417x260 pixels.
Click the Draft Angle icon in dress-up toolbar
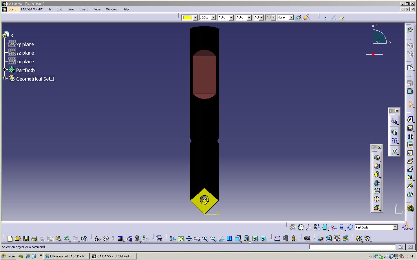[376, 174]
